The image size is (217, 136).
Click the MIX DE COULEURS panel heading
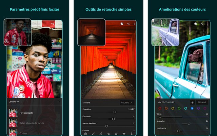pyautogui.click(x=166, y=102)
